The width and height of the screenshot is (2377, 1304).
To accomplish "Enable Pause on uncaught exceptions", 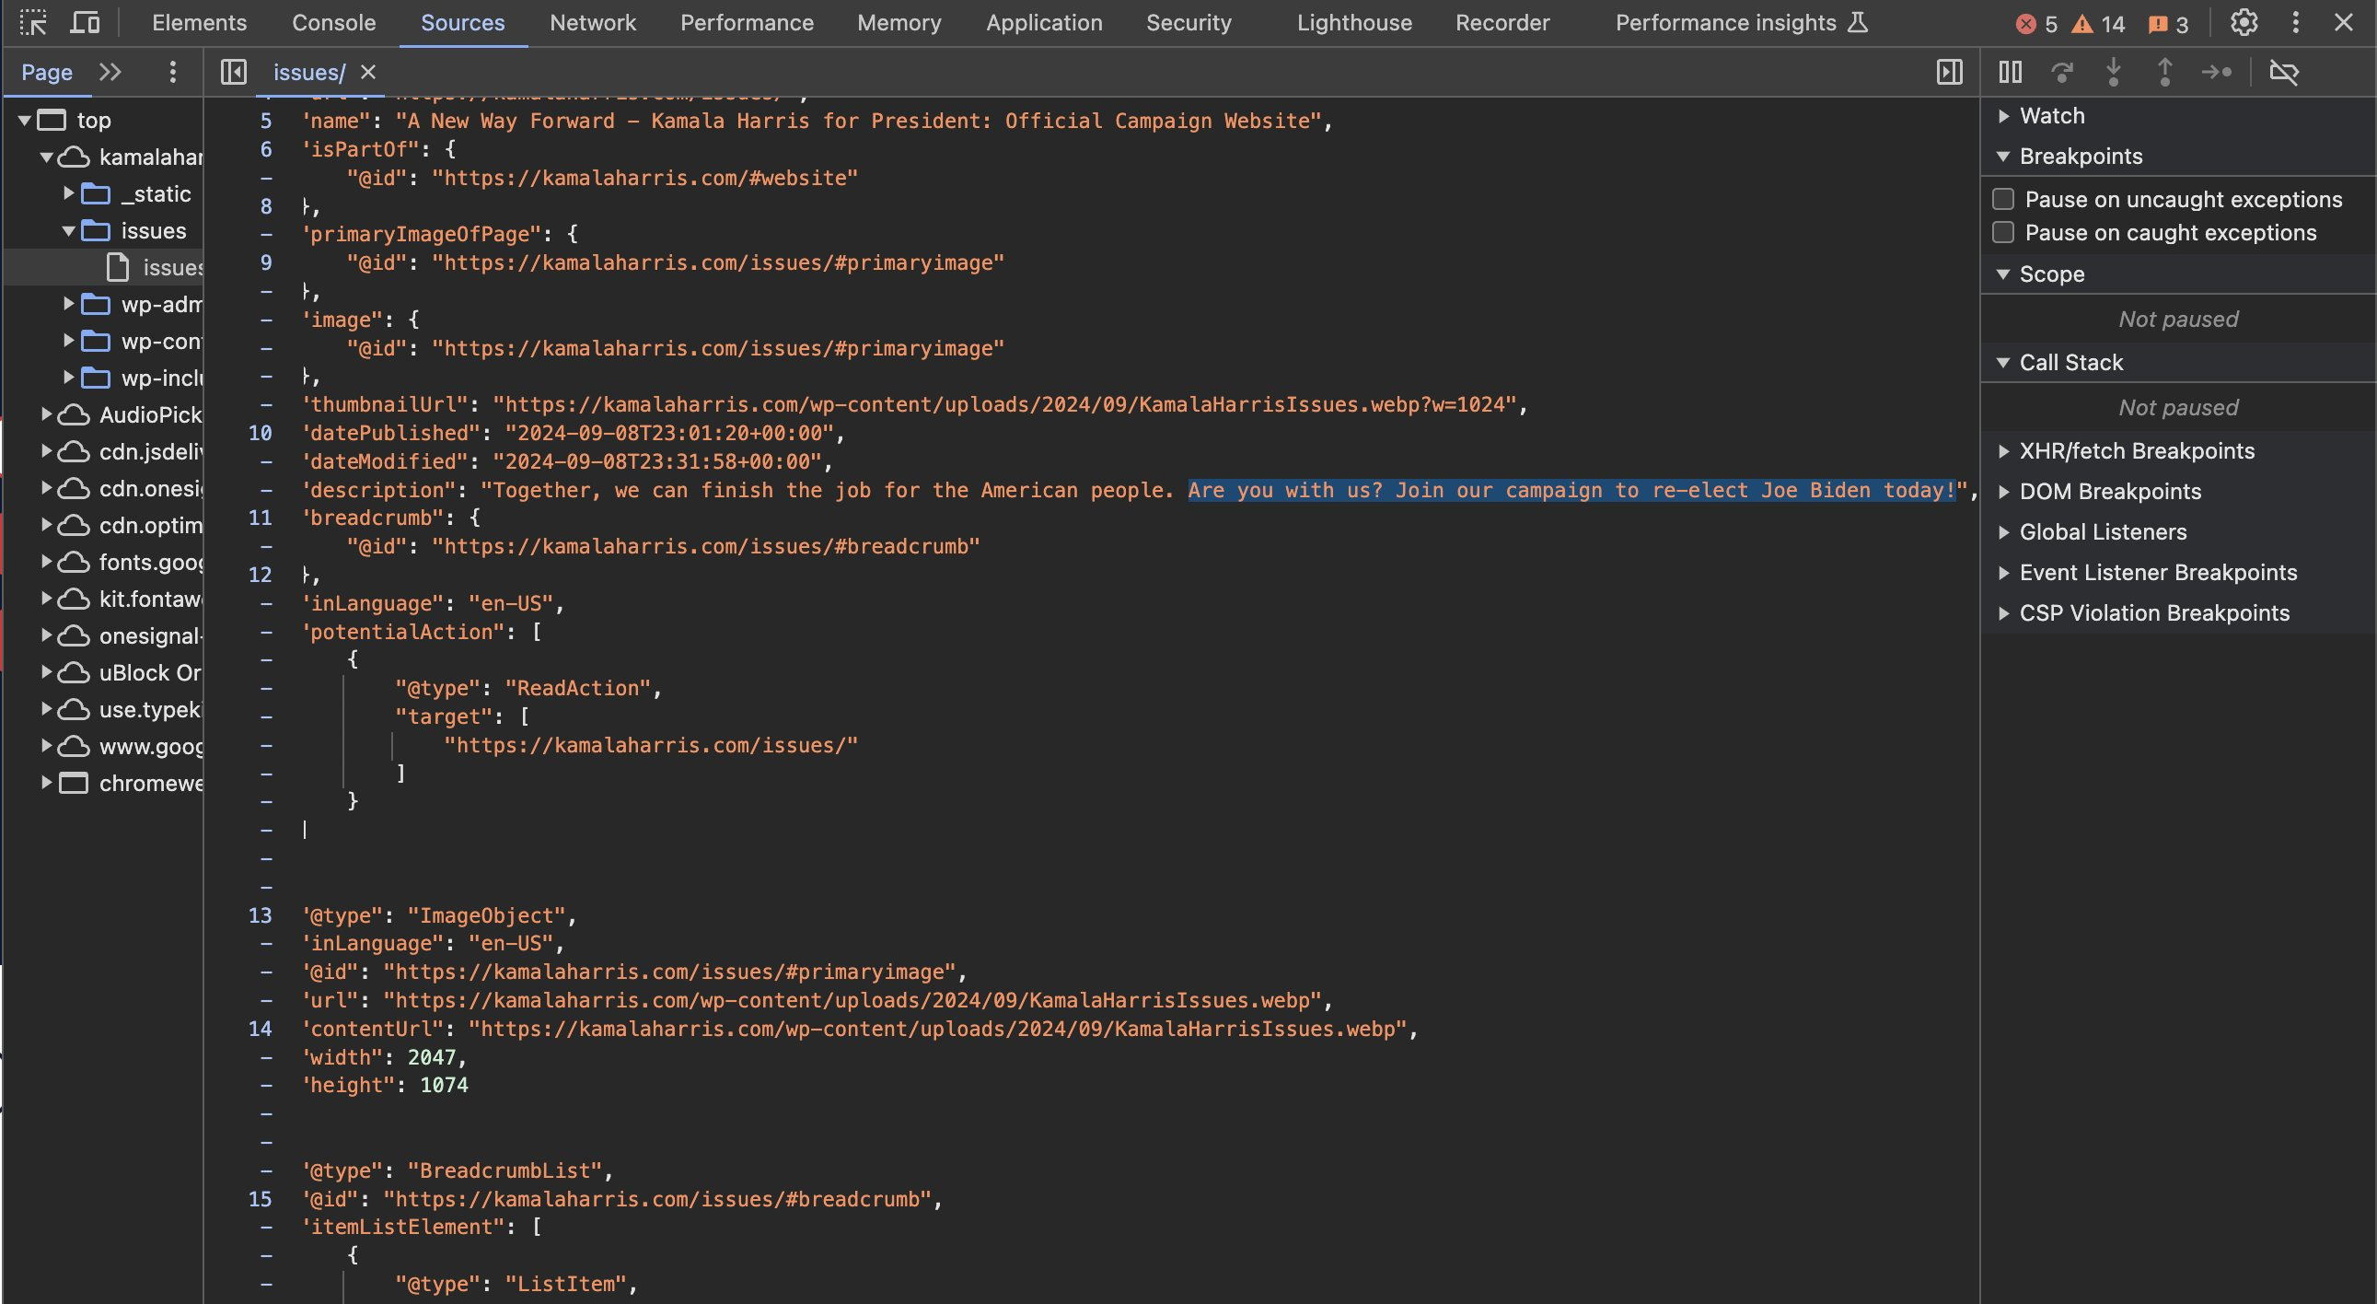I will tap(2003, 199).
